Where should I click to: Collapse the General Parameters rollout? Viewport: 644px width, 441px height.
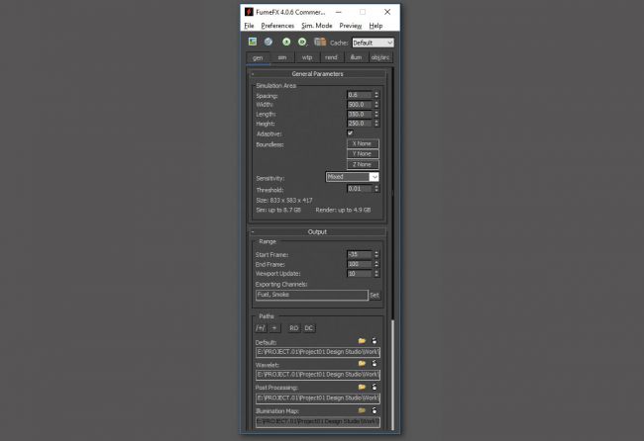tap(317, 74)
